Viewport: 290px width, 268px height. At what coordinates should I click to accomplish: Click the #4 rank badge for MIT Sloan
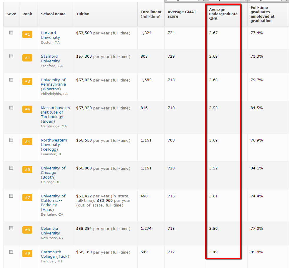(x=27, y=109)
